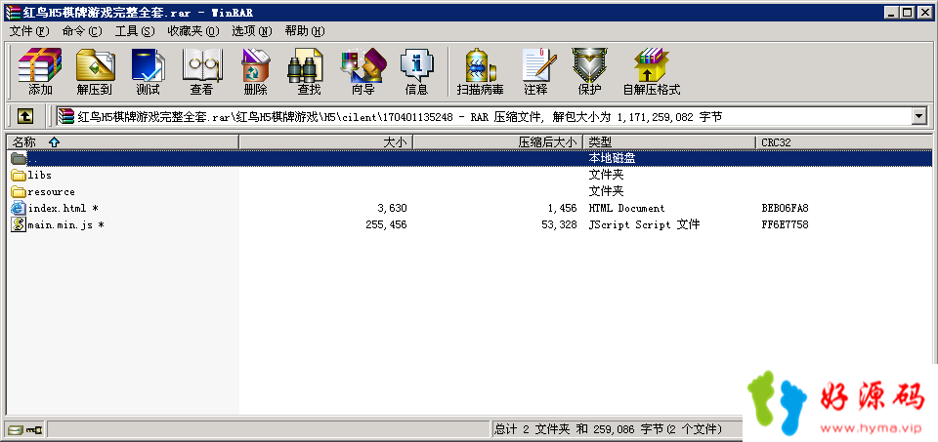Click CRC32 value FF6E7758
The height and width of the screenshot is (442, 938).
(785, 224)
